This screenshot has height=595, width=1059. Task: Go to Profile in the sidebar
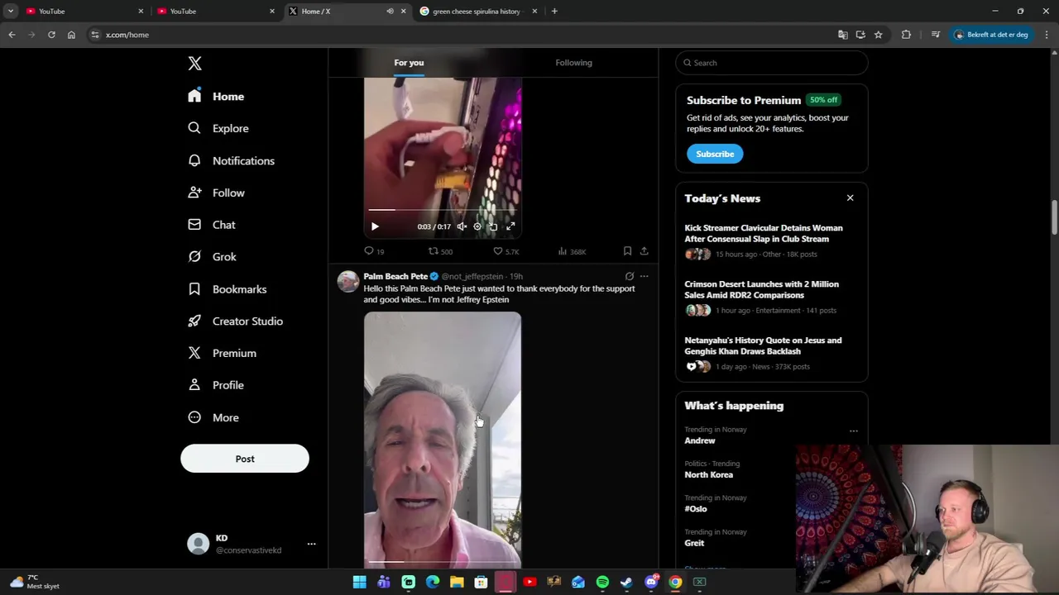pos(215,385)
